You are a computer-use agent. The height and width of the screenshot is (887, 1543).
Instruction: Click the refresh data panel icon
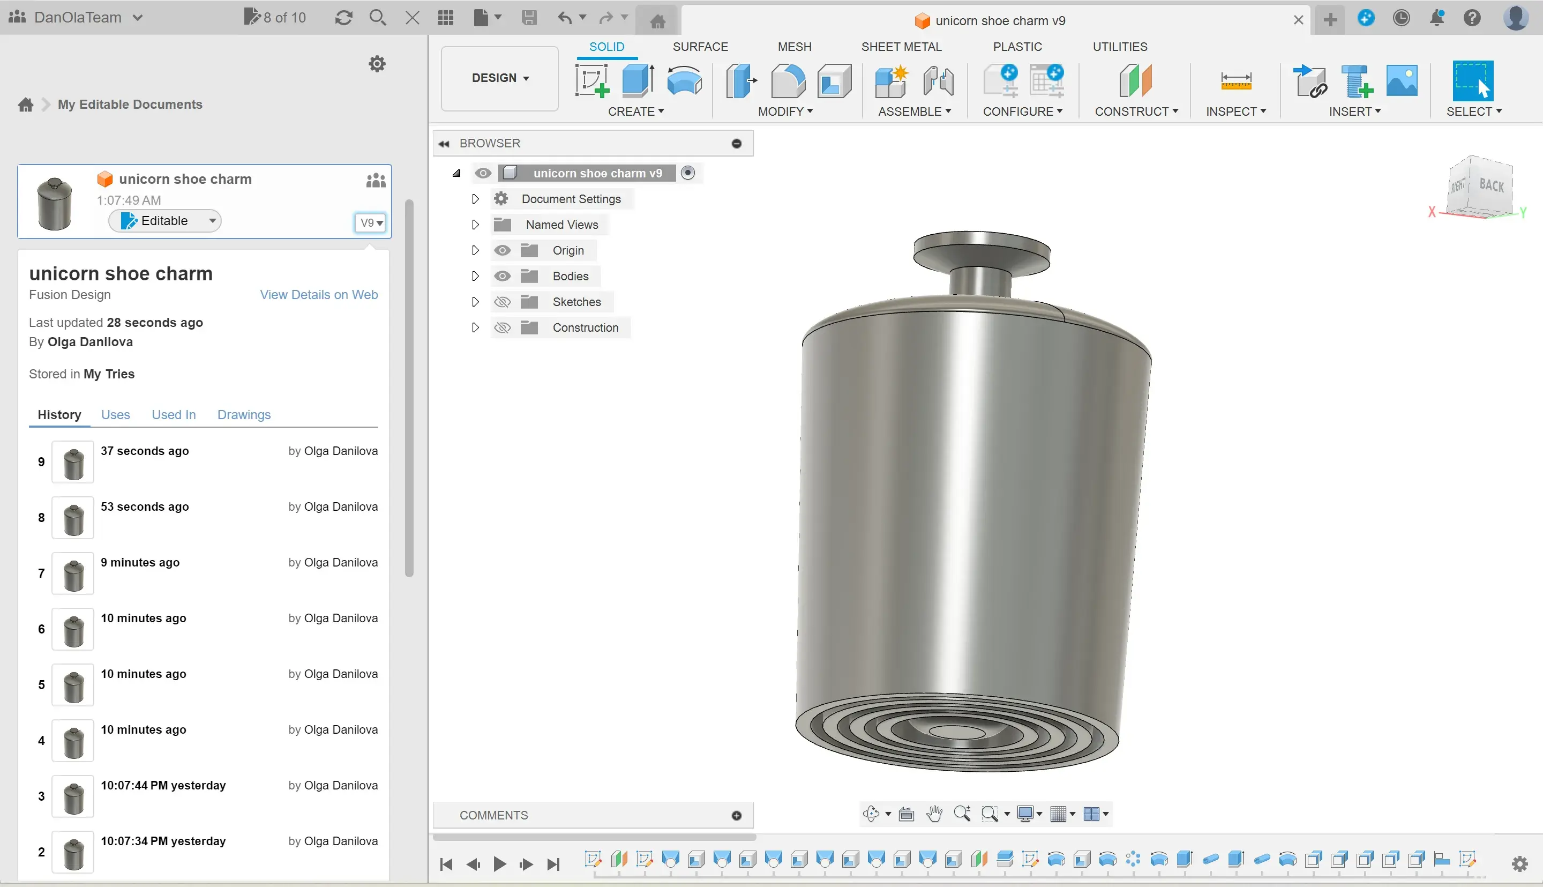pos(343,18)
